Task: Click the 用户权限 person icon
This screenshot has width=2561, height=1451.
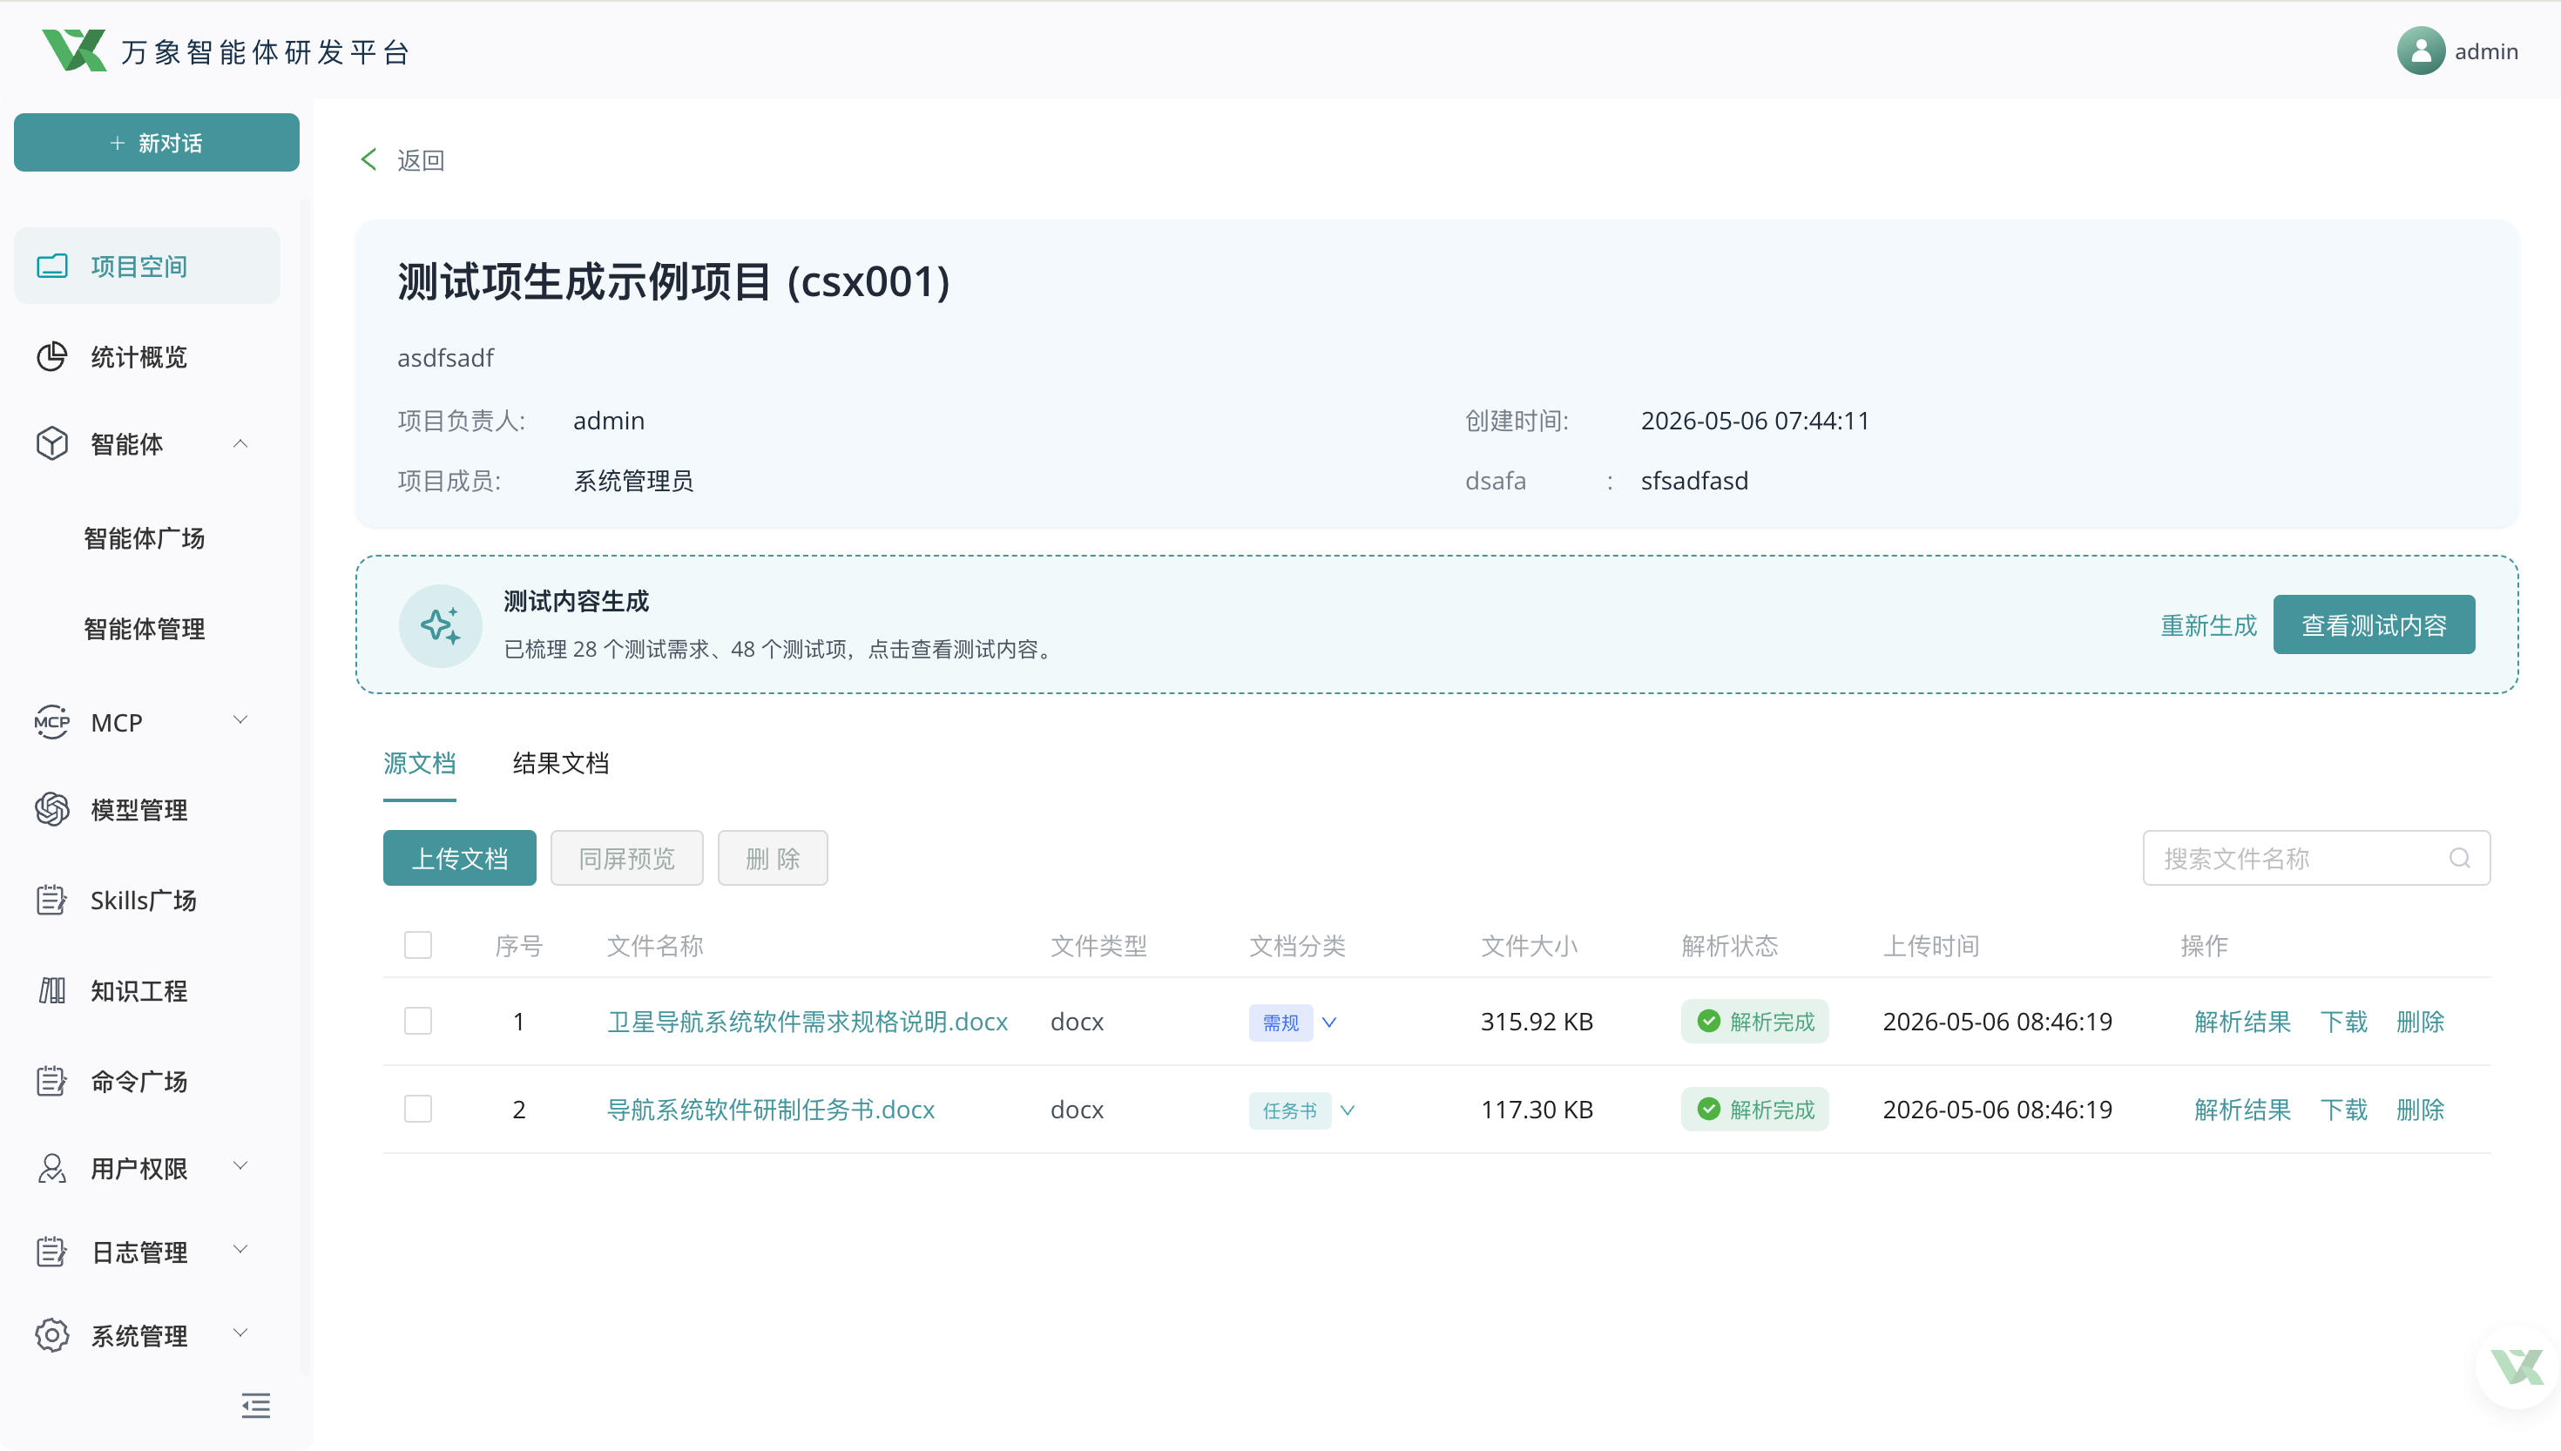Action: 51,1168
